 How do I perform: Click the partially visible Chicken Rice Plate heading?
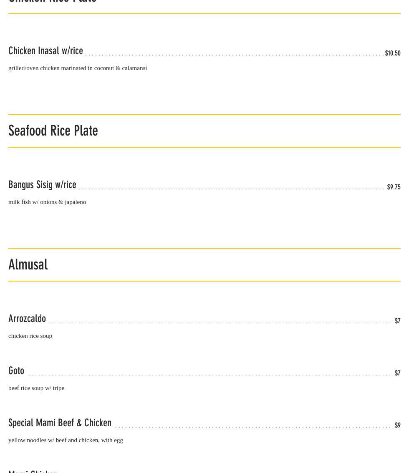pyautogui.click(x=52, y=2)
